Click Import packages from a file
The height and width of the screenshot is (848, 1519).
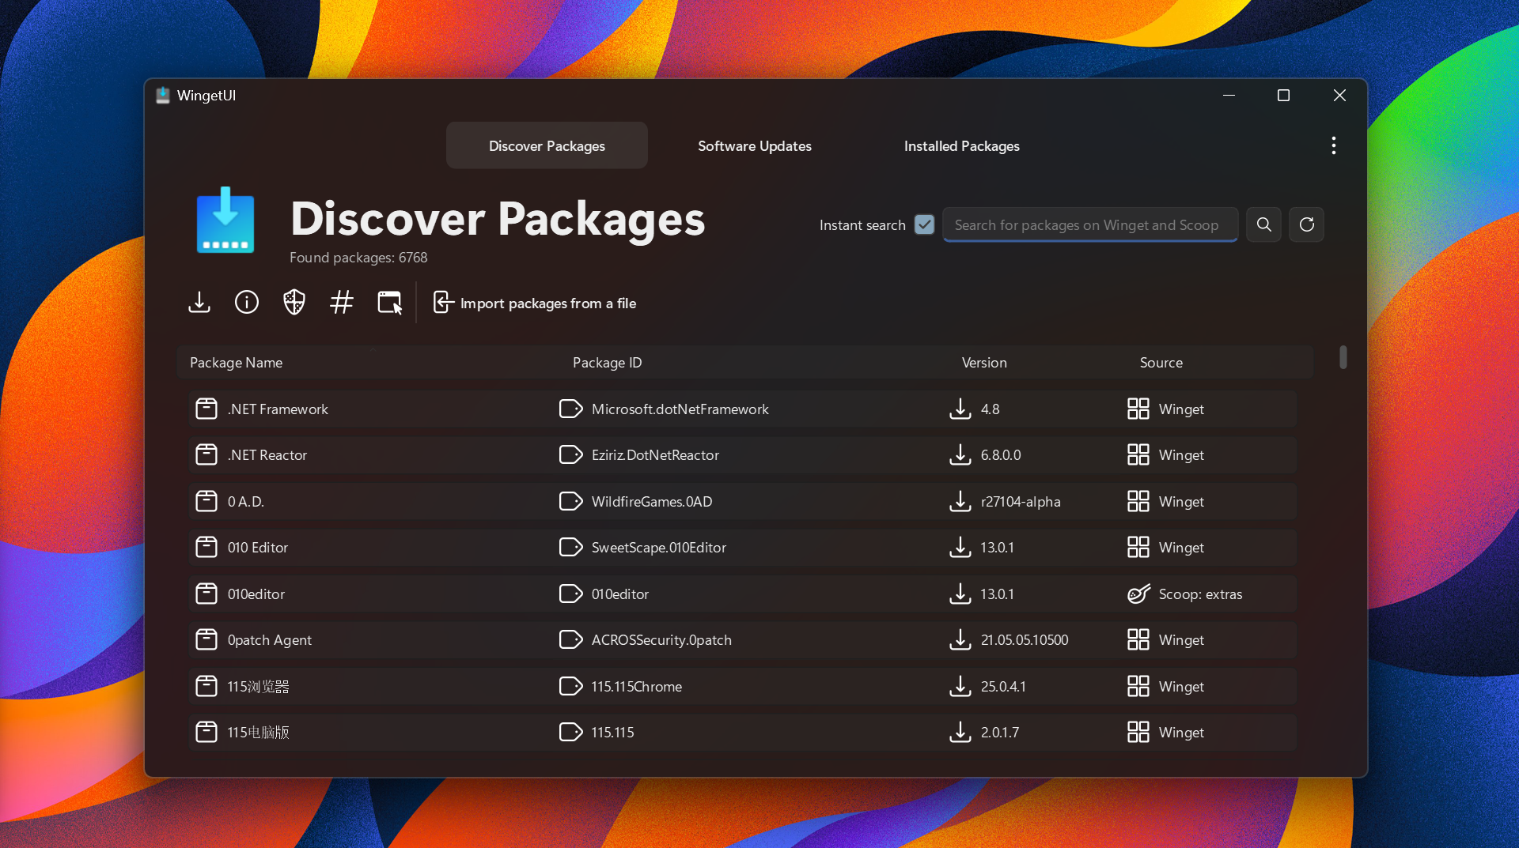[535, 303]
